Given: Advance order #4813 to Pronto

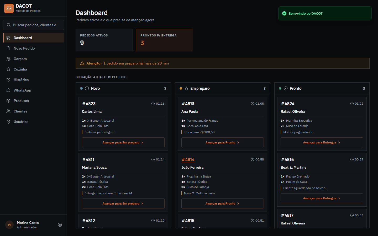Looking at the screenshot, I should point(223,142).
